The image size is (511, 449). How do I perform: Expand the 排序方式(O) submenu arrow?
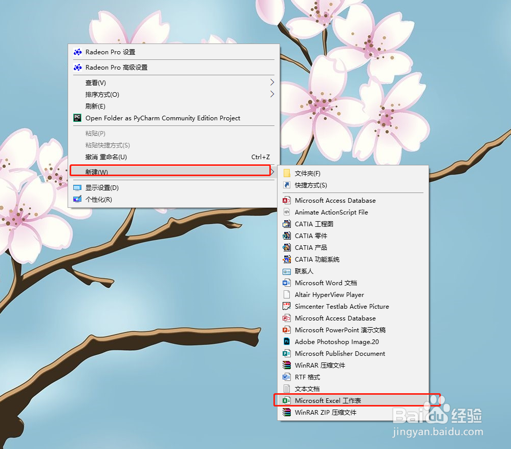272,94
